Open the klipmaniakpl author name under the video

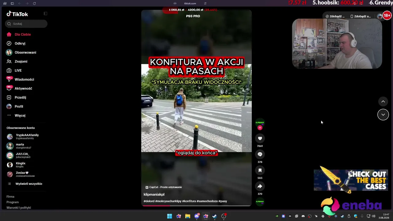pyautogui.click(x=154, y=194)
